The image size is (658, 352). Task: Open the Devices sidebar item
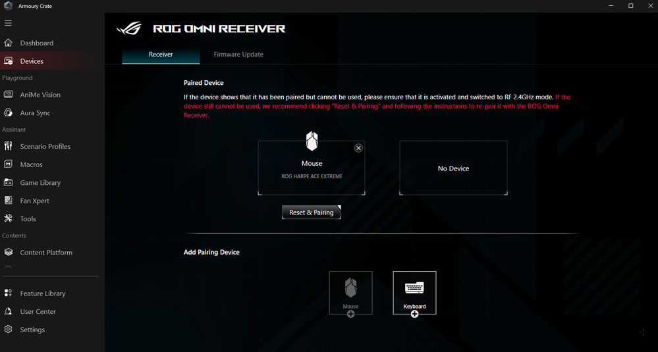(53, 61)
